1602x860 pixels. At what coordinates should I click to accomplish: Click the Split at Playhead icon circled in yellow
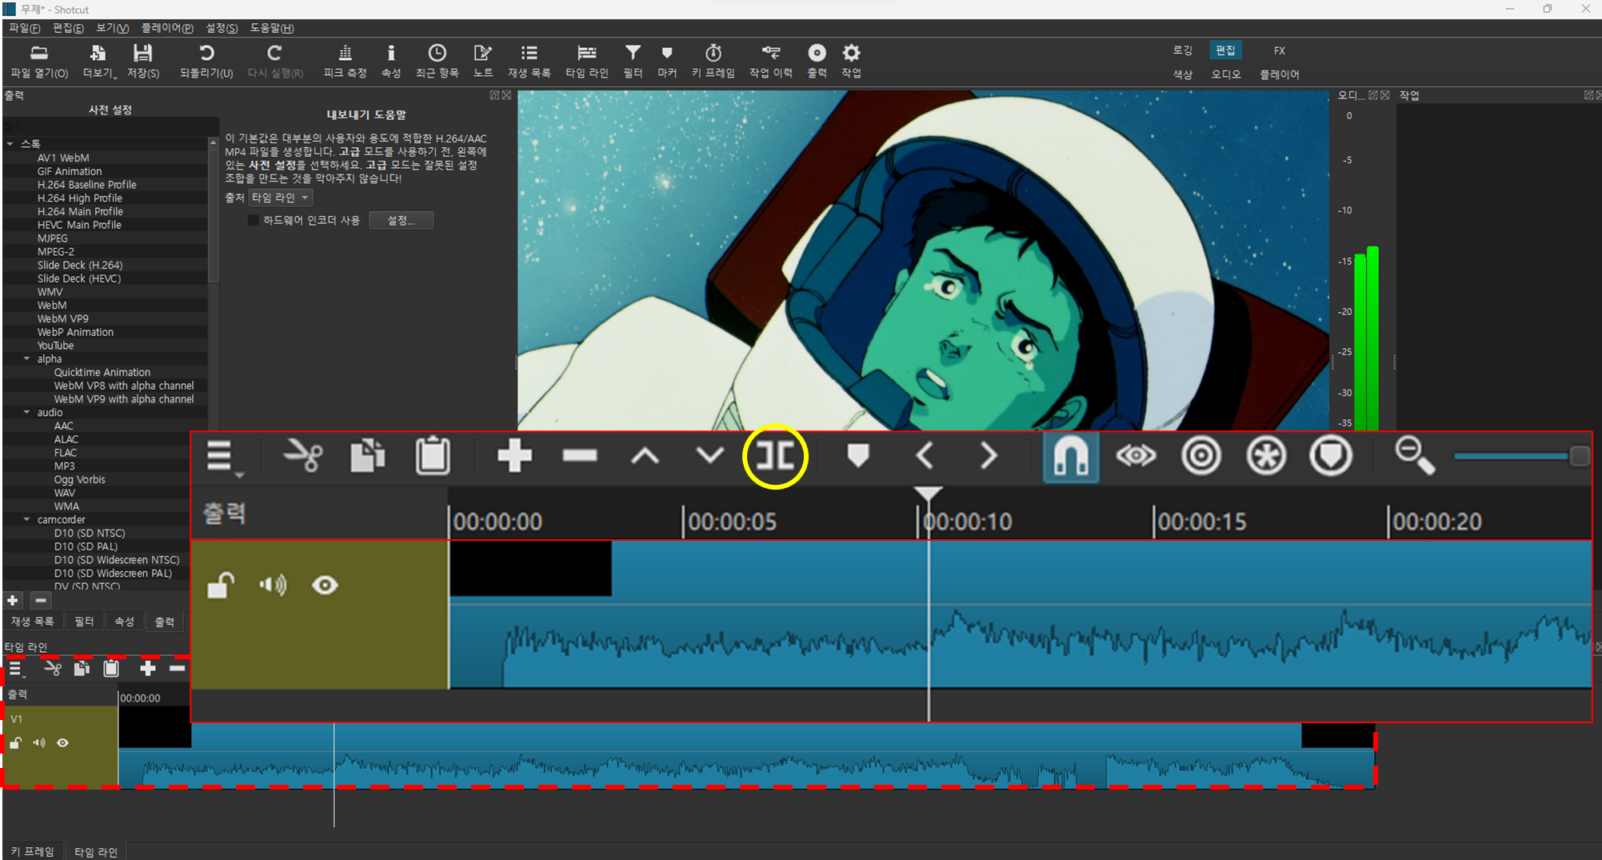775,456
